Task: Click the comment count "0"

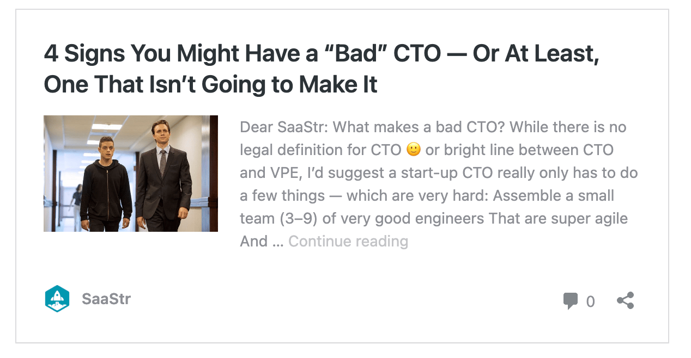Action: pyautogui.click(x=590, y=301)
